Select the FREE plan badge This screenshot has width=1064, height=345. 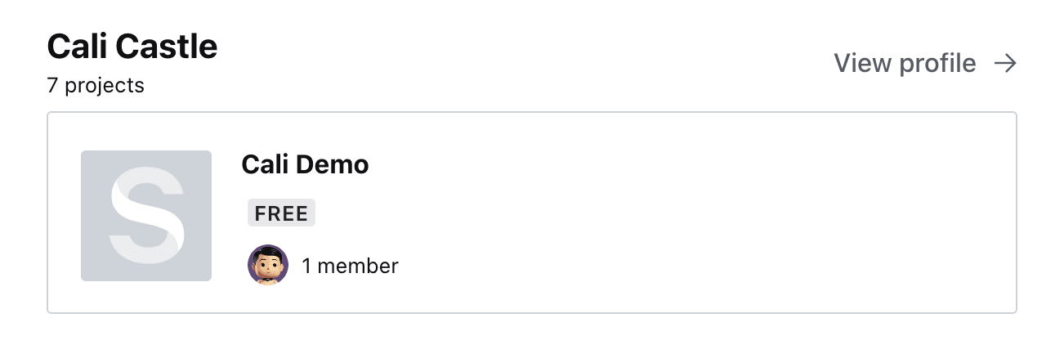[281, 213]
